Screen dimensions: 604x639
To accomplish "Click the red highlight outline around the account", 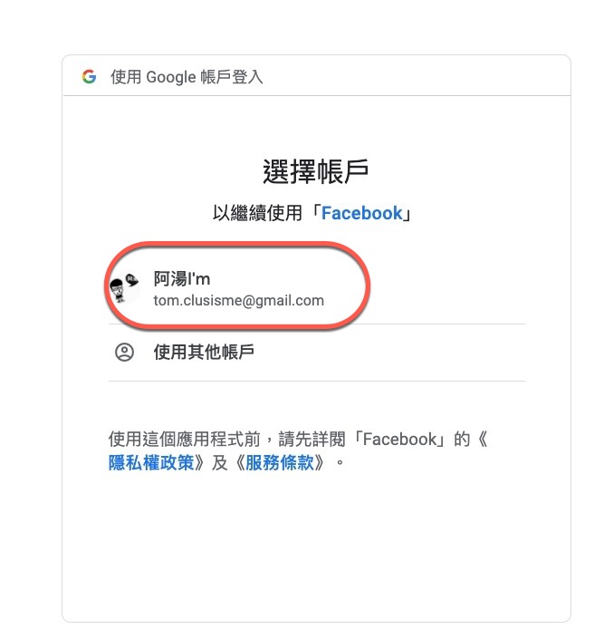I will point(238,246).
